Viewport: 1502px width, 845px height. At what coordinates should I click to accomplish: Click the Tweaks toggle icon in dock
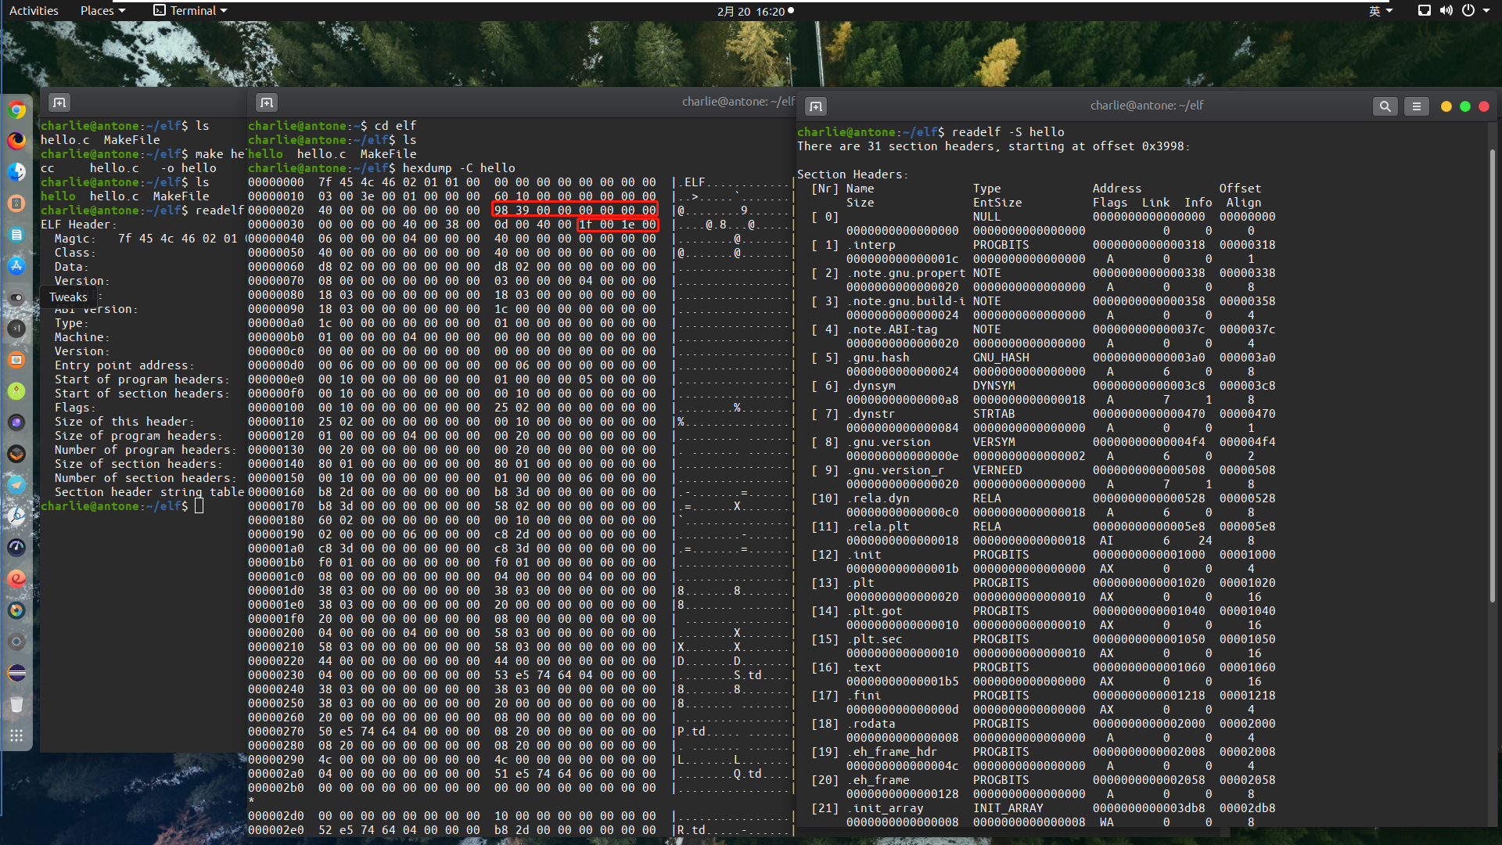click(16, 297)
